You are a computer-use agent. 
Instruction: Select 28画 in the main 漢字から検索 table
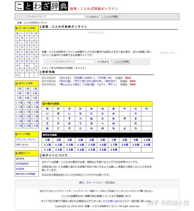pos(114,150)
